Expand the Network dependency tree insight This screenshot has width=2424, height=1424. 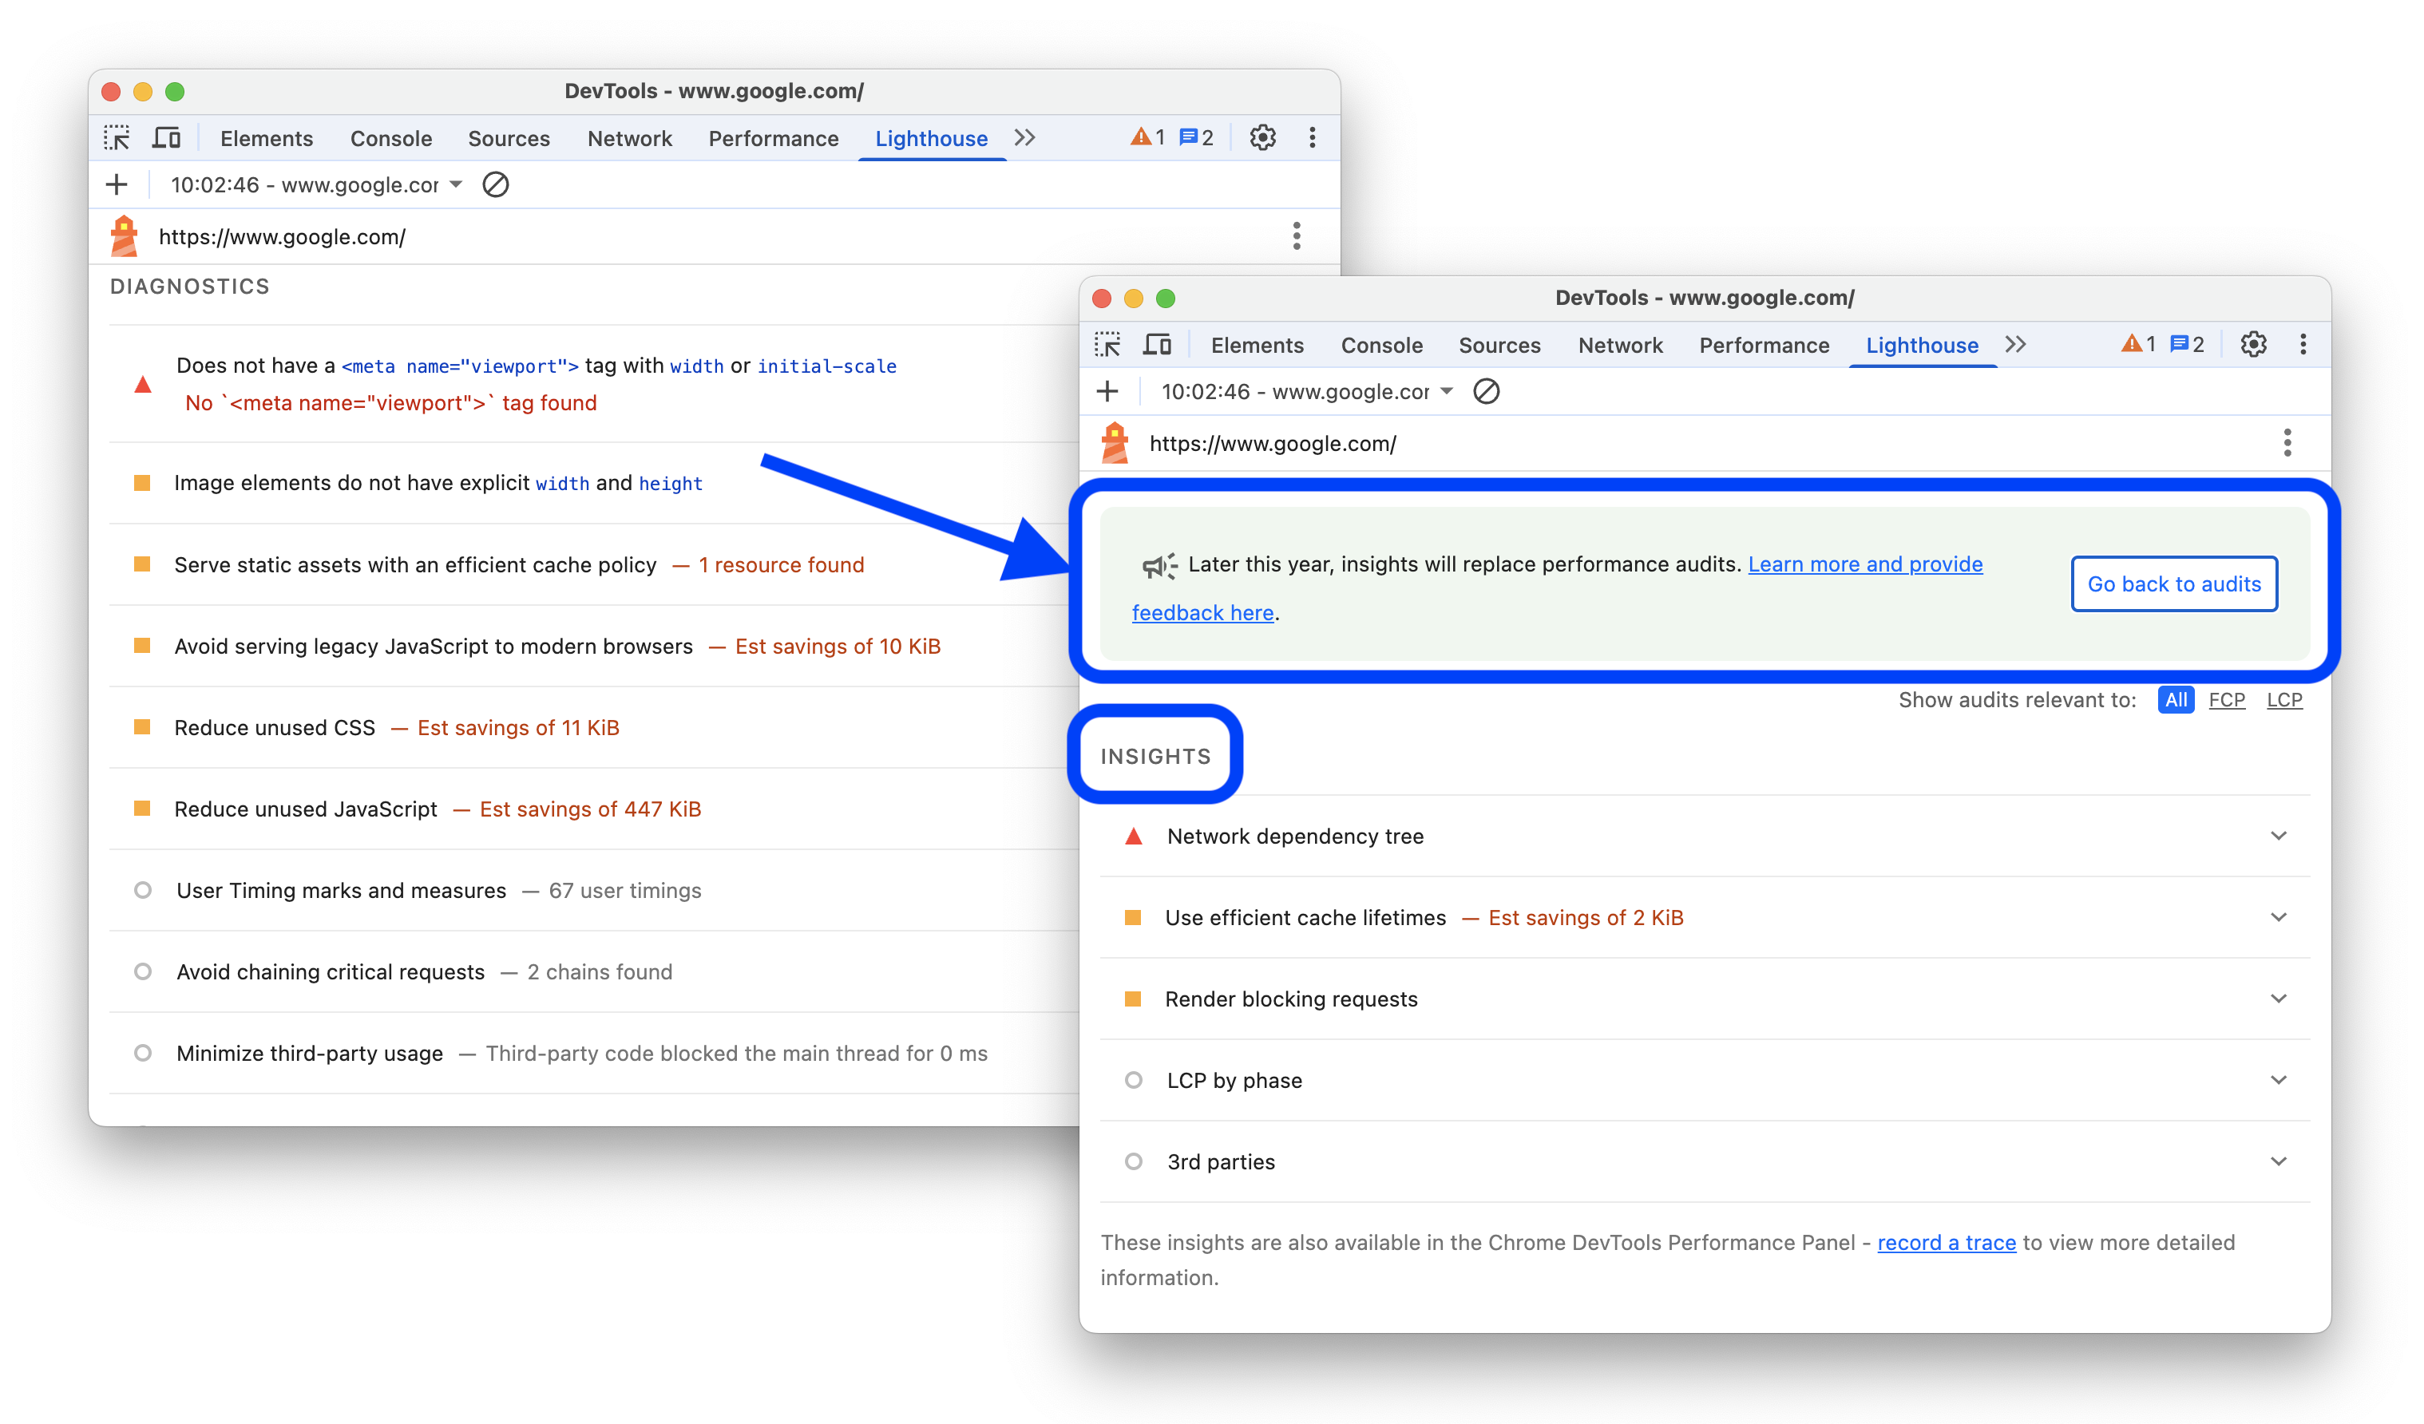[2279, 836]
